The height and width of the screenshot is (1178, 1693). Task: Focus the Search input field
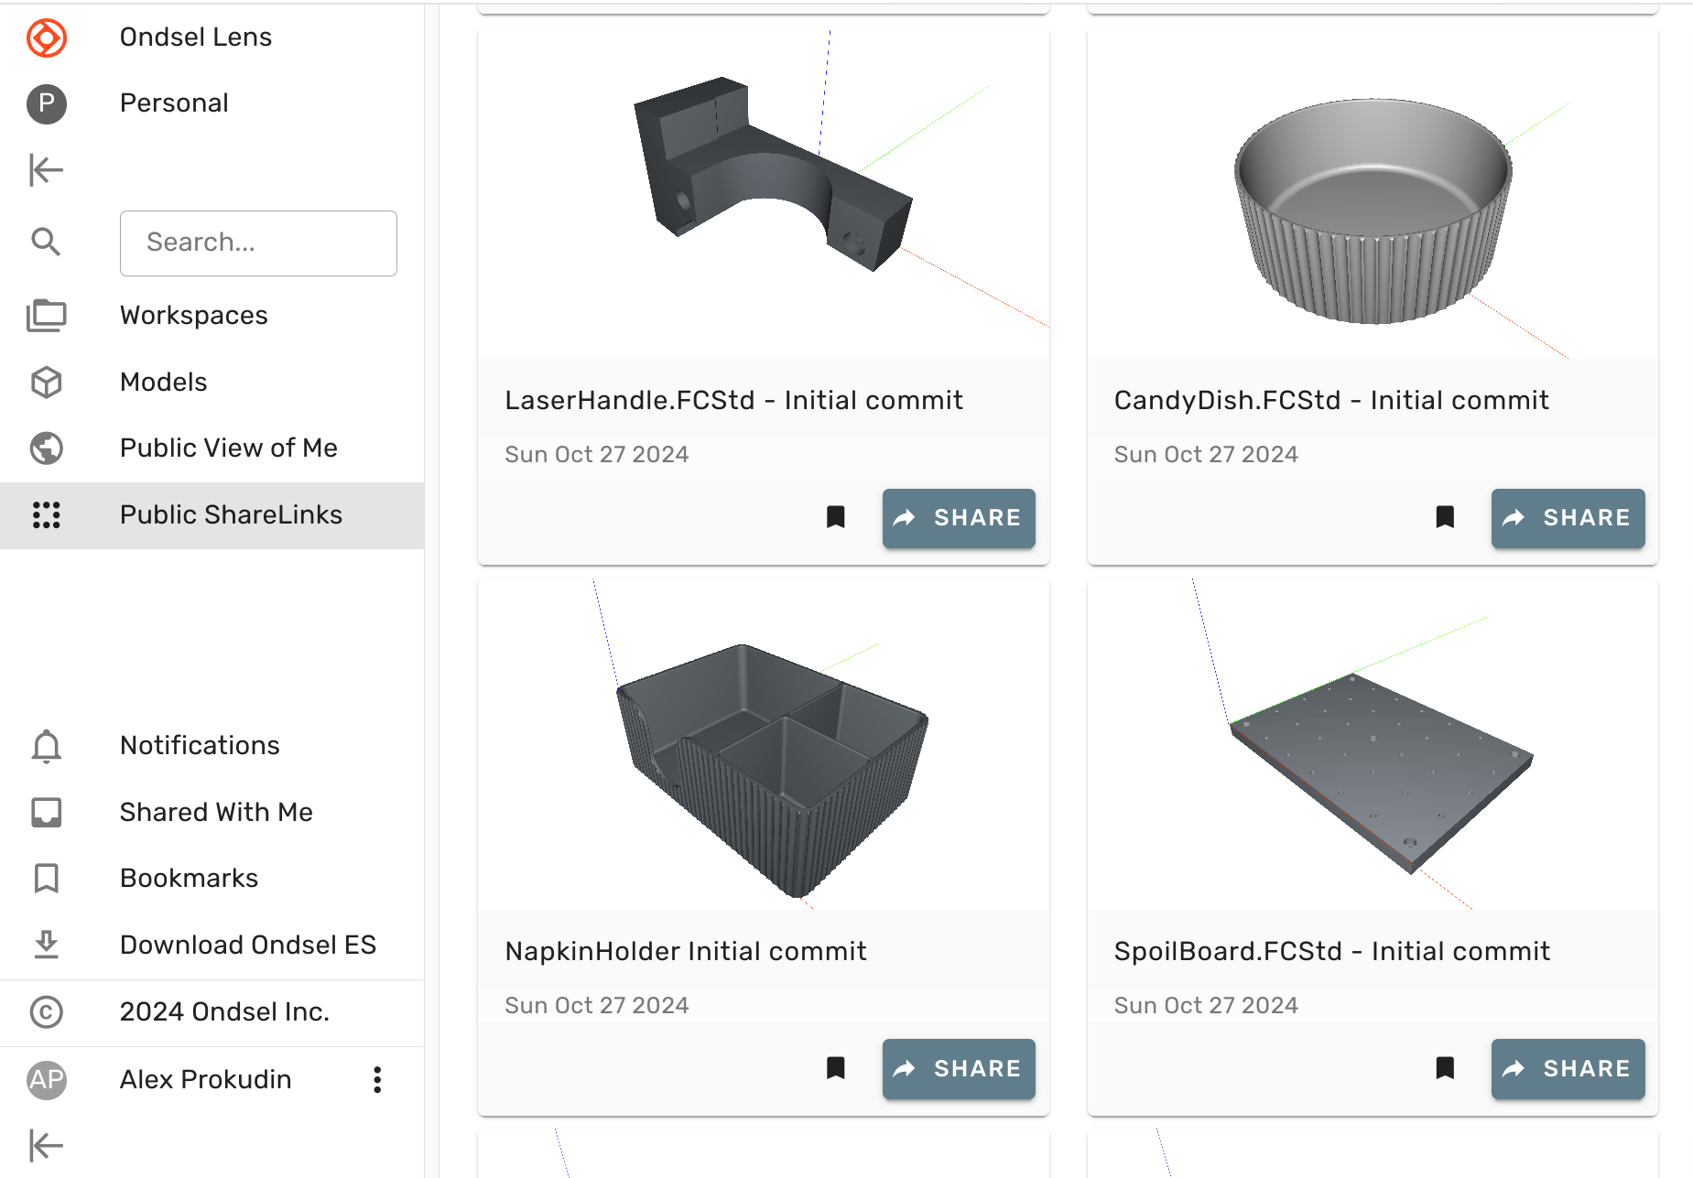pos(258,243)
